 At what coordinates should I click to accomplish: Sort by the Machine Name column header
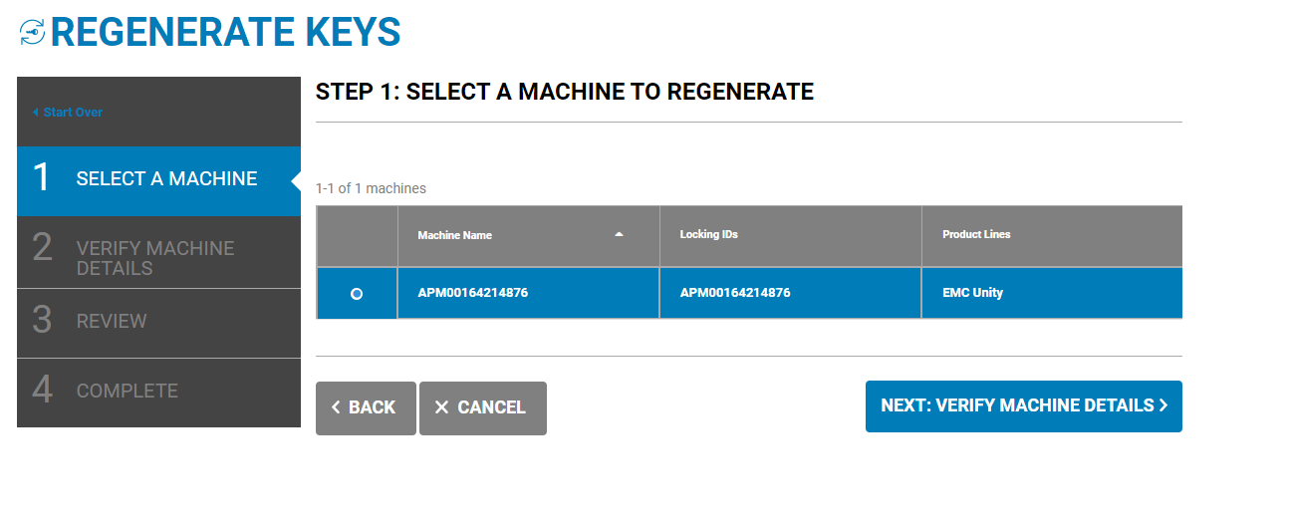coord(455,235)
